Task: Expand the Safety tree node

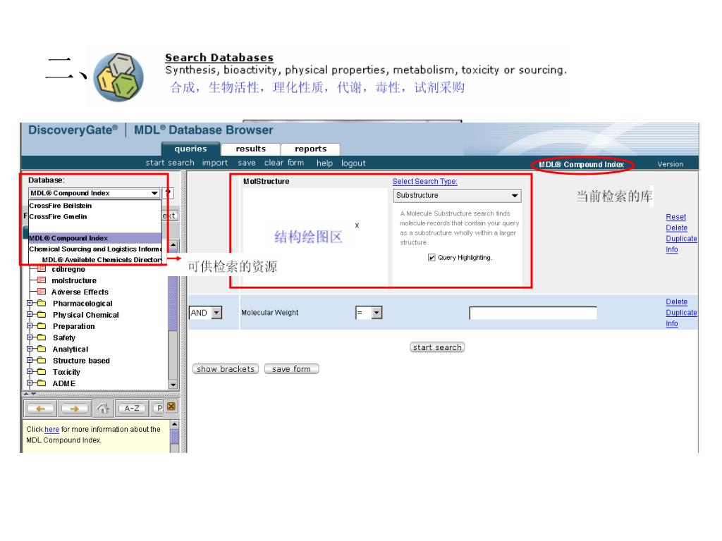Action: point(30,337)
